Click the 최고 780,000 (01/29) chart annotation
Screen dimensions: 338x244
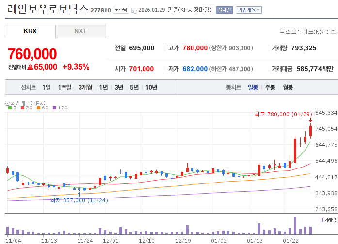tap(283, 114)
